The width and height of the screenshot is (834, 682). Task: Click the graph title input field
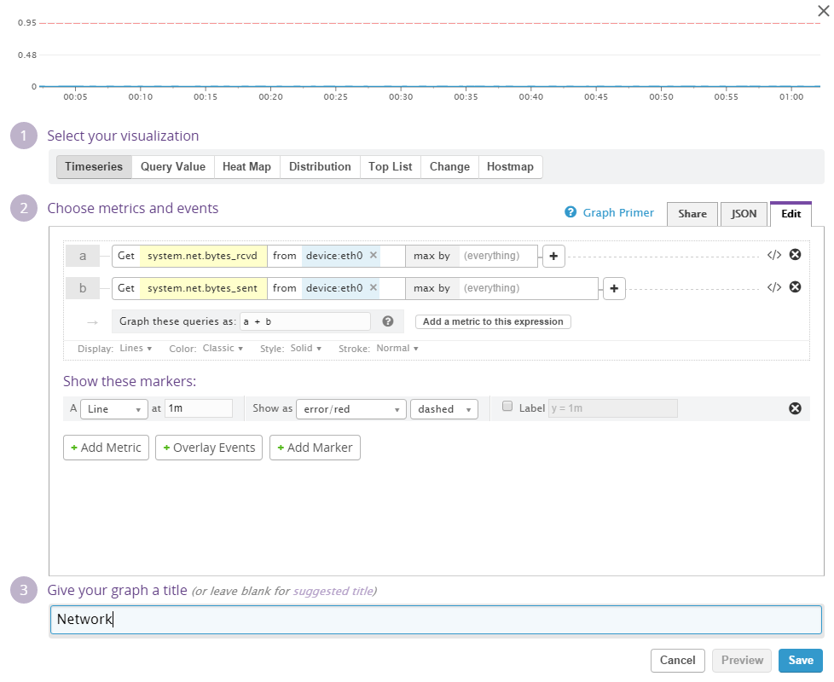436,620
